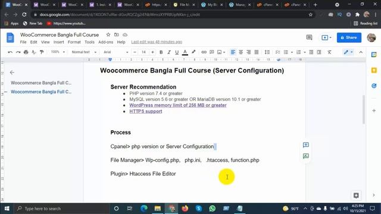Click the Increase indent icon
This screenshot has height=214, width=381.
319,52
